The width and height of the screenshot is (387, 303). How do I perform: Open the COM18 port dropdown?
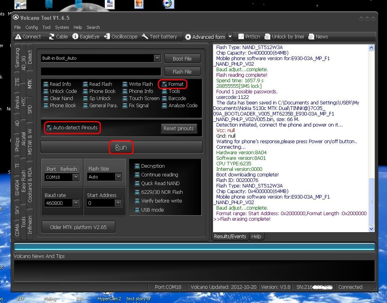[76, 177]
